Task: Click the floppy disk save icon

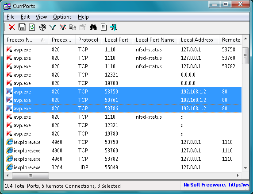Action: tap(22, 27)
